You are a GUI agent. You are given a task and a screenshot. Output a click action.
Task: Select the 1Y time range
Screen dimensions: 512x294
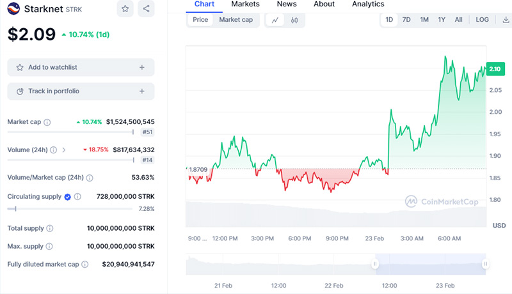(442, 20)
